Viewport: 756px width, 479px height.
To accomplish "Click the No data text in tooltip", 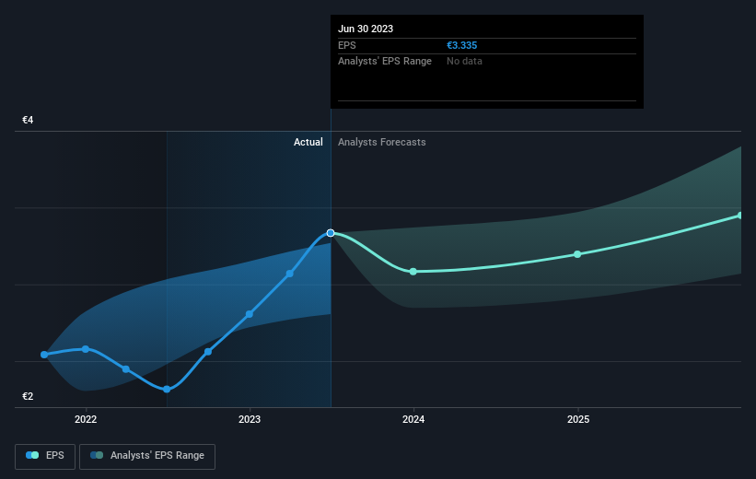I will [x=464, y=61].
